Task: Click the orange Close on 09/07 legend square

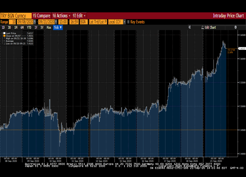Action: pyautogui.click(x=4, y=36)
